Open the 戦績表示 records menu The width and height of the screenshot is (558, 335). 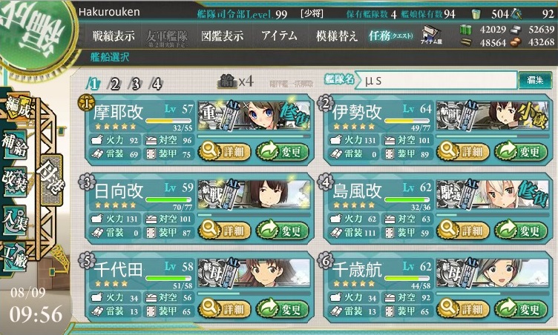(114, 36)
